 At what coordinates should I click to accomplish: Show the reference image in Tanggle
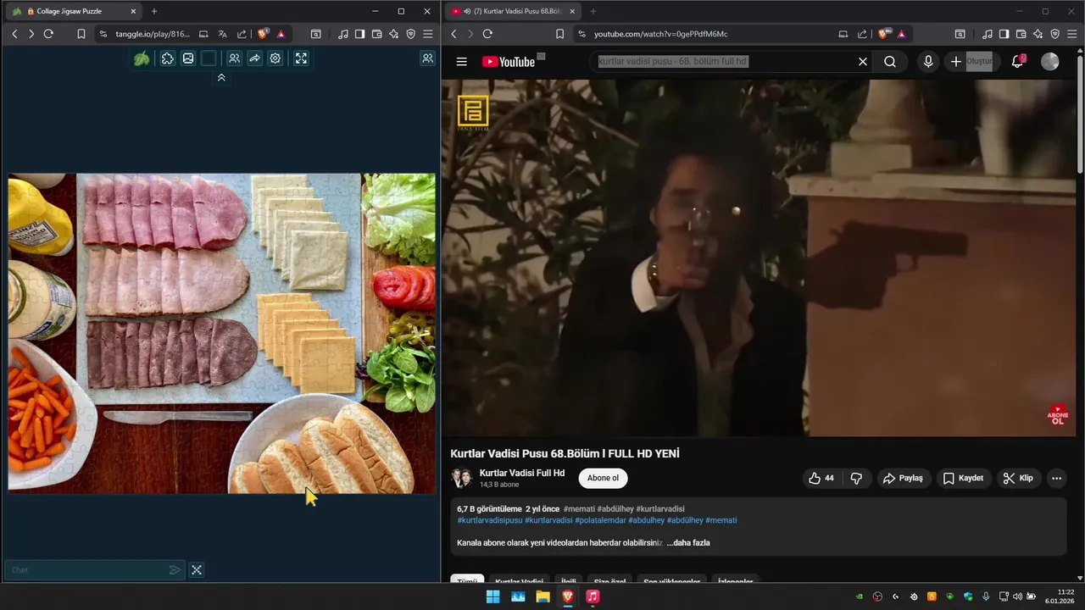(188, 58)
